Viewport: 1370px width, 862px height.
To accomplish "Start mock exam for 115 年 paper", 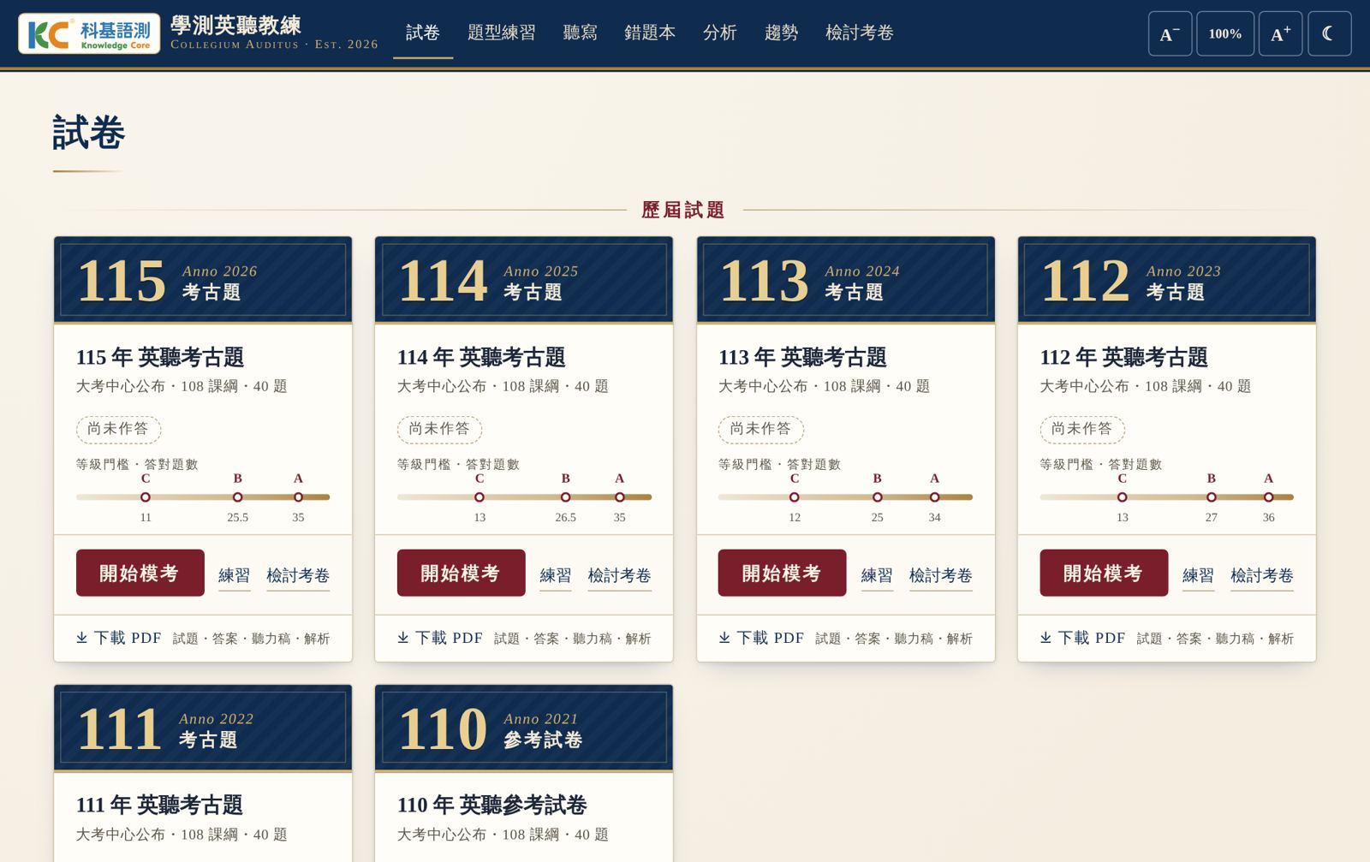I will point(140,573).
